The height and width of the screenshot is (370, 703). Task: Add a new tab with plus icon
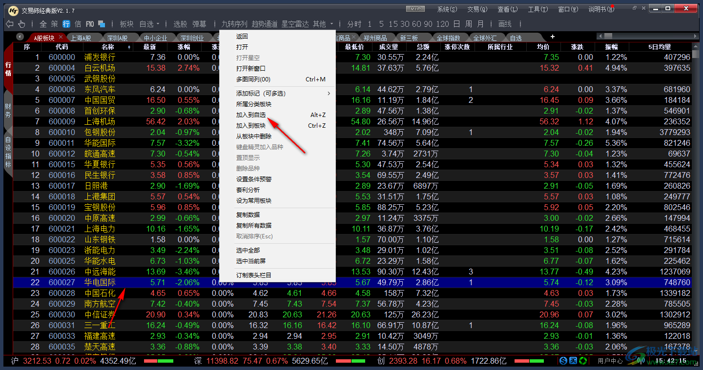(x=553, y=37)
